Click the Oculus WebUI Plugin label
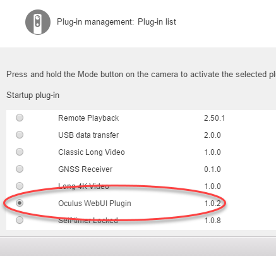The height and width of the screenshot is (256, 276). (x=95, y=204)
